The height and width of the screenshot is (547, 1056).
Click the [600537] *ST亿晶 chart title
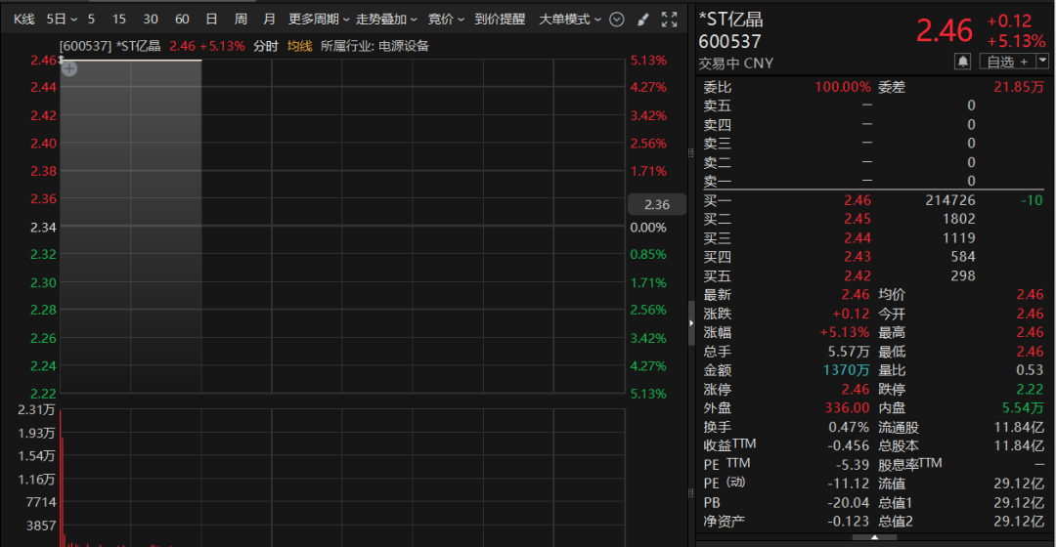110,46
